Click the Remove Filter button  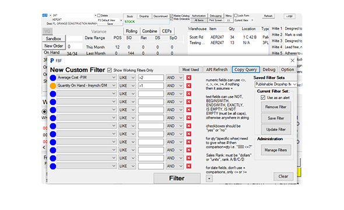276,107
